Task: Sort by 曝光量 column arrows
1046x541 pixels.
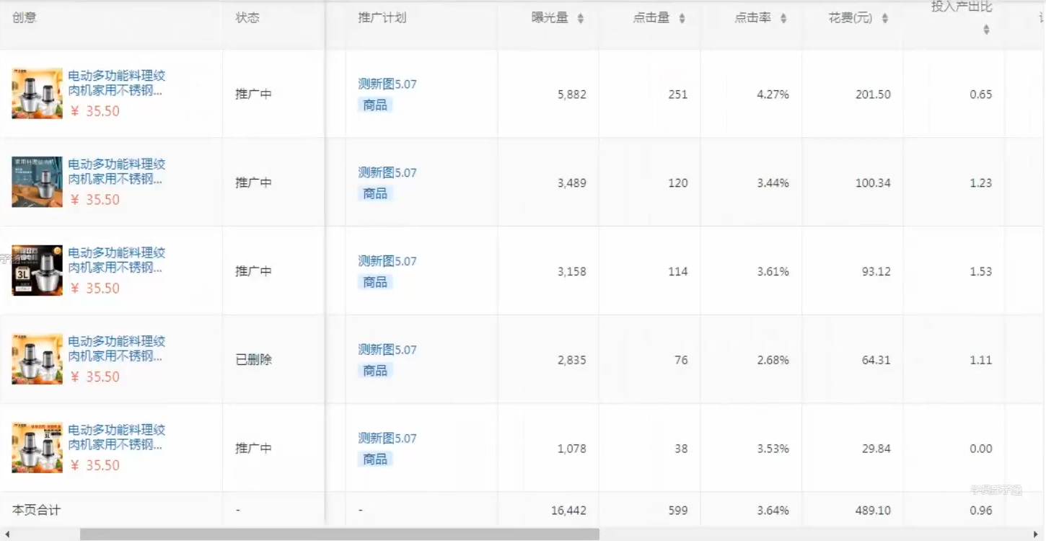Action: [x=581, y=18]
